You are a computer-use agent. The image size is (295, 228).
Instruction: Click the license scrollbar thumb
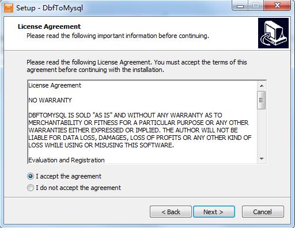coord(262,100)
